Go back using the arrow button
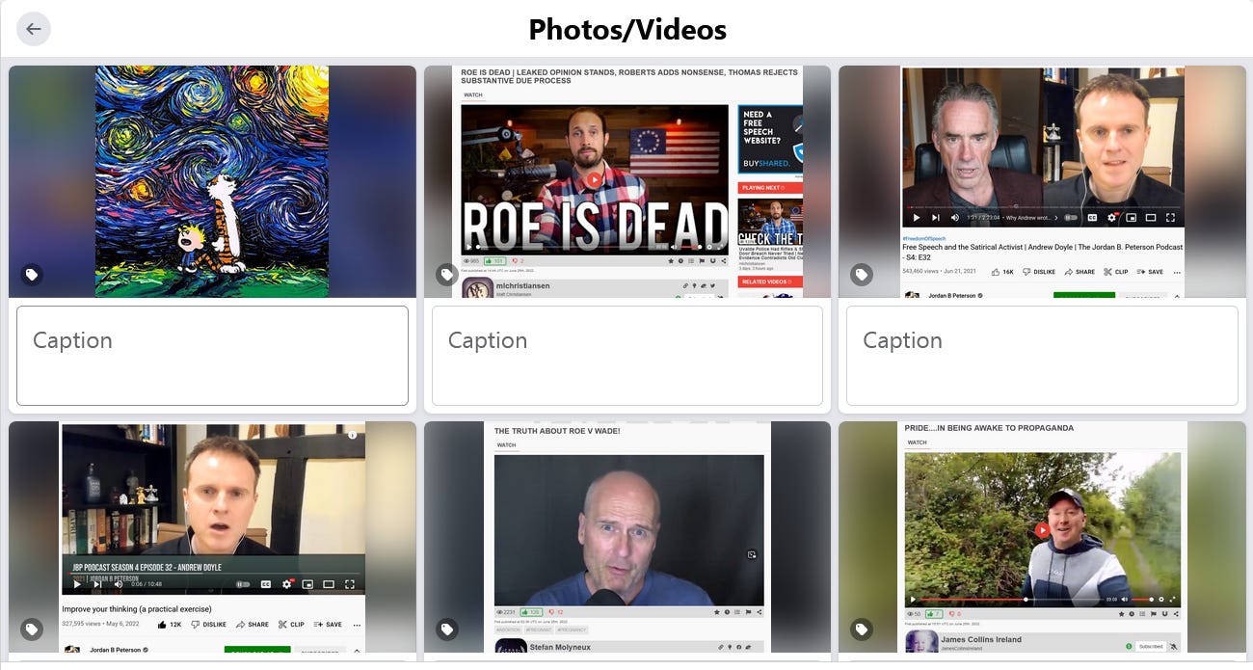The width and height of the screenshot is (1253, 670). [x=34, y=29]
